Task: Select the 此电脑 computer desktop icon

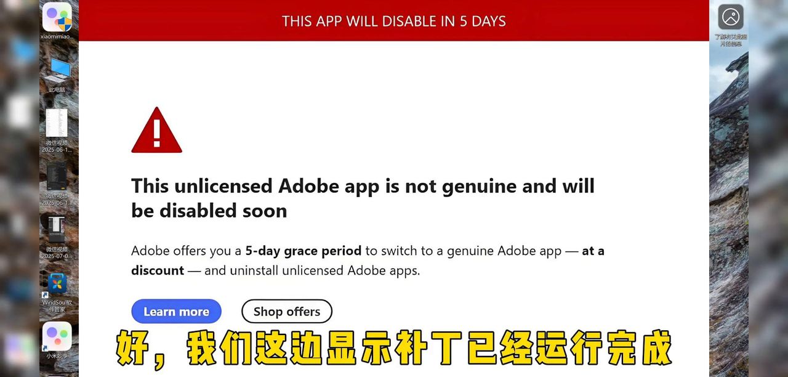Action: point(57,71)
